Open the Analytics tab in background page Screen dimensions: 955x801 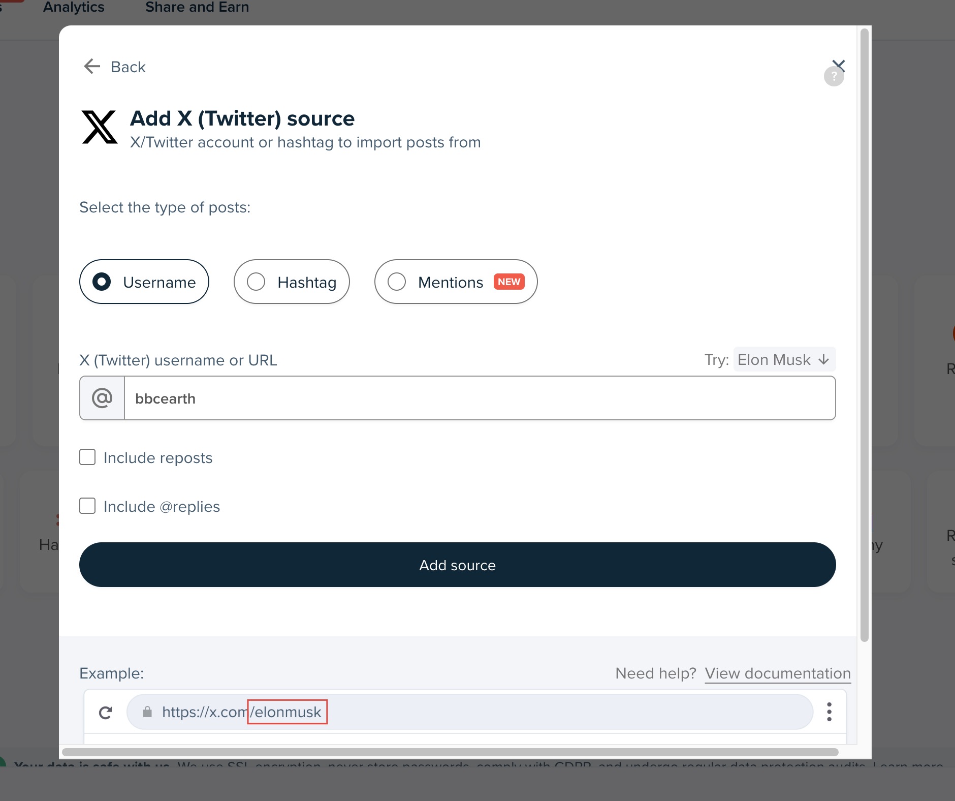[x=74, y=7]
